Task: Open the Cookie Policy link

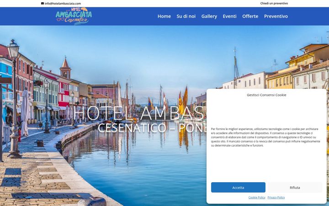Action: [257, 197]
